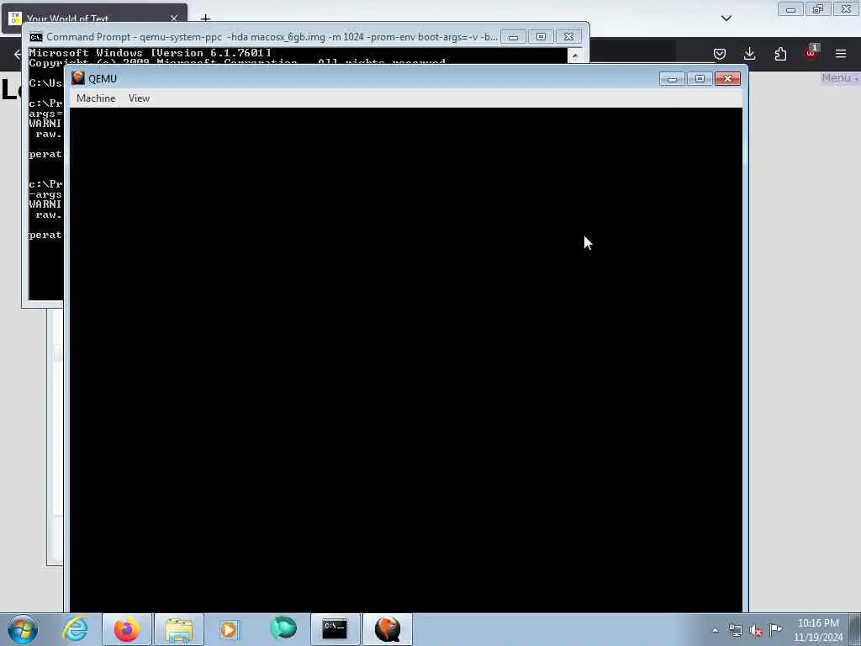The width and height of the screenshot is (861, 646).
Task: Switch to Firefox on the taskbar
Action: tap(127, 629)
